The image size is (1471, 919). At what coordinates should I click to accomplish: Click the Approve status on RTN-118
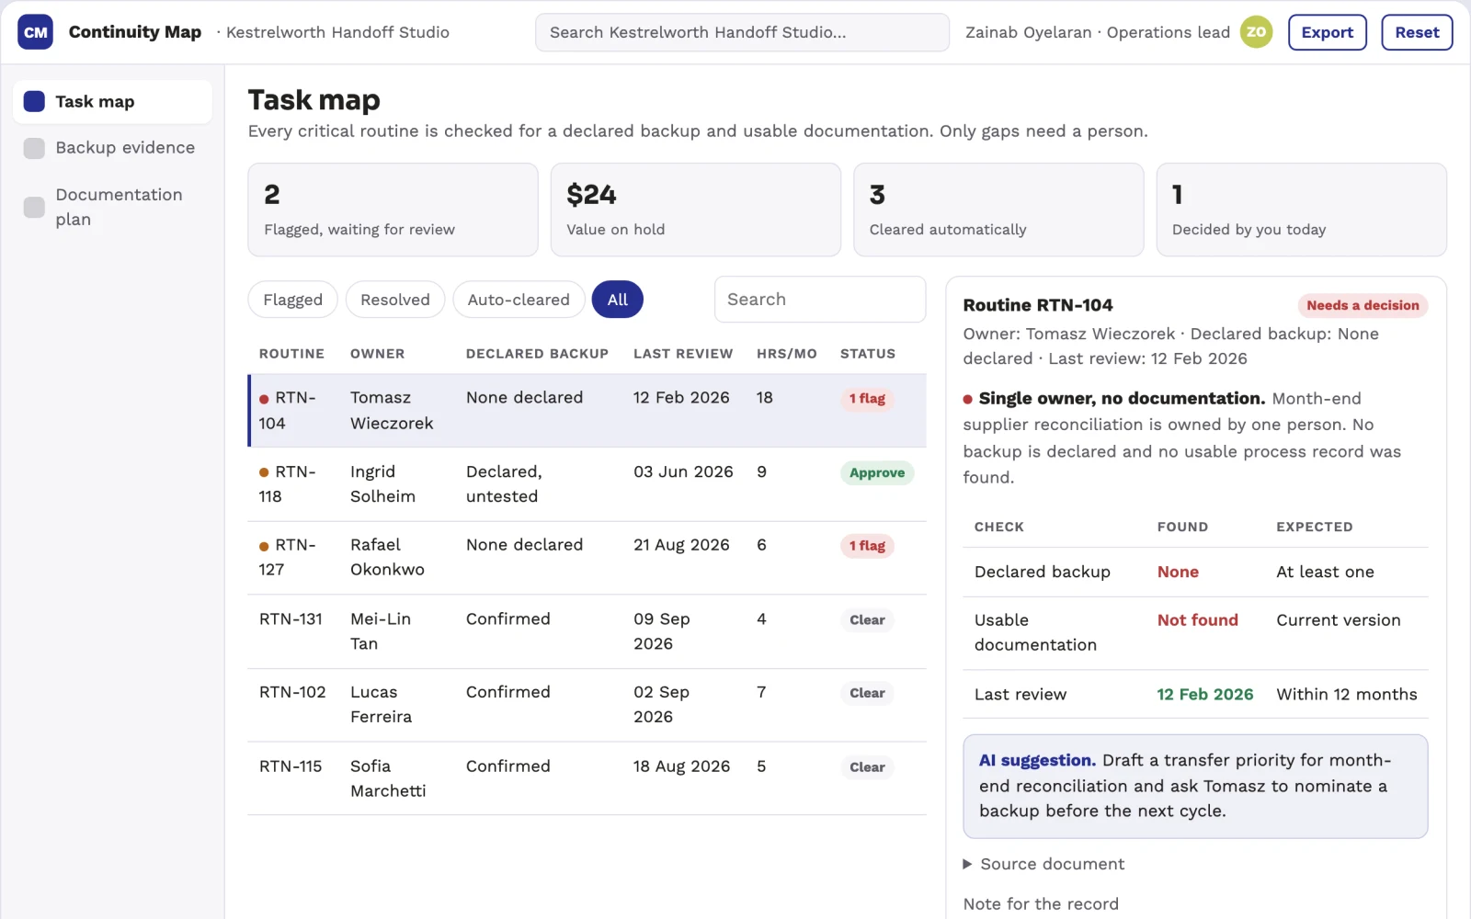pos(877,472)
